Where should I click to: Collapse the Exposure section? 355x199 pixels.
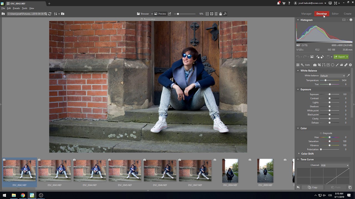tap(298, 89)
